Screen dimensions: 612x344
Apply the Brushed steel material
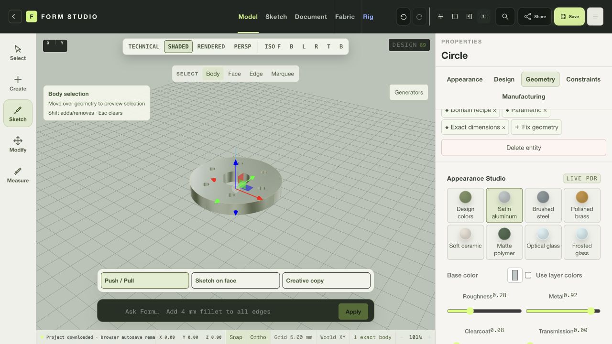(543, 205)
